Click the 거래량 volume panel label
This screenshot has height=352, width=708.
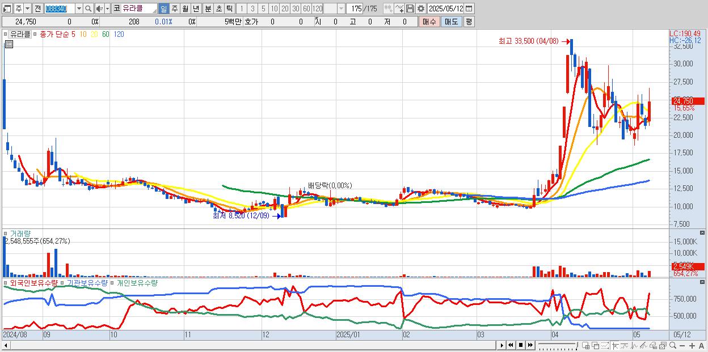click(20, 233)
